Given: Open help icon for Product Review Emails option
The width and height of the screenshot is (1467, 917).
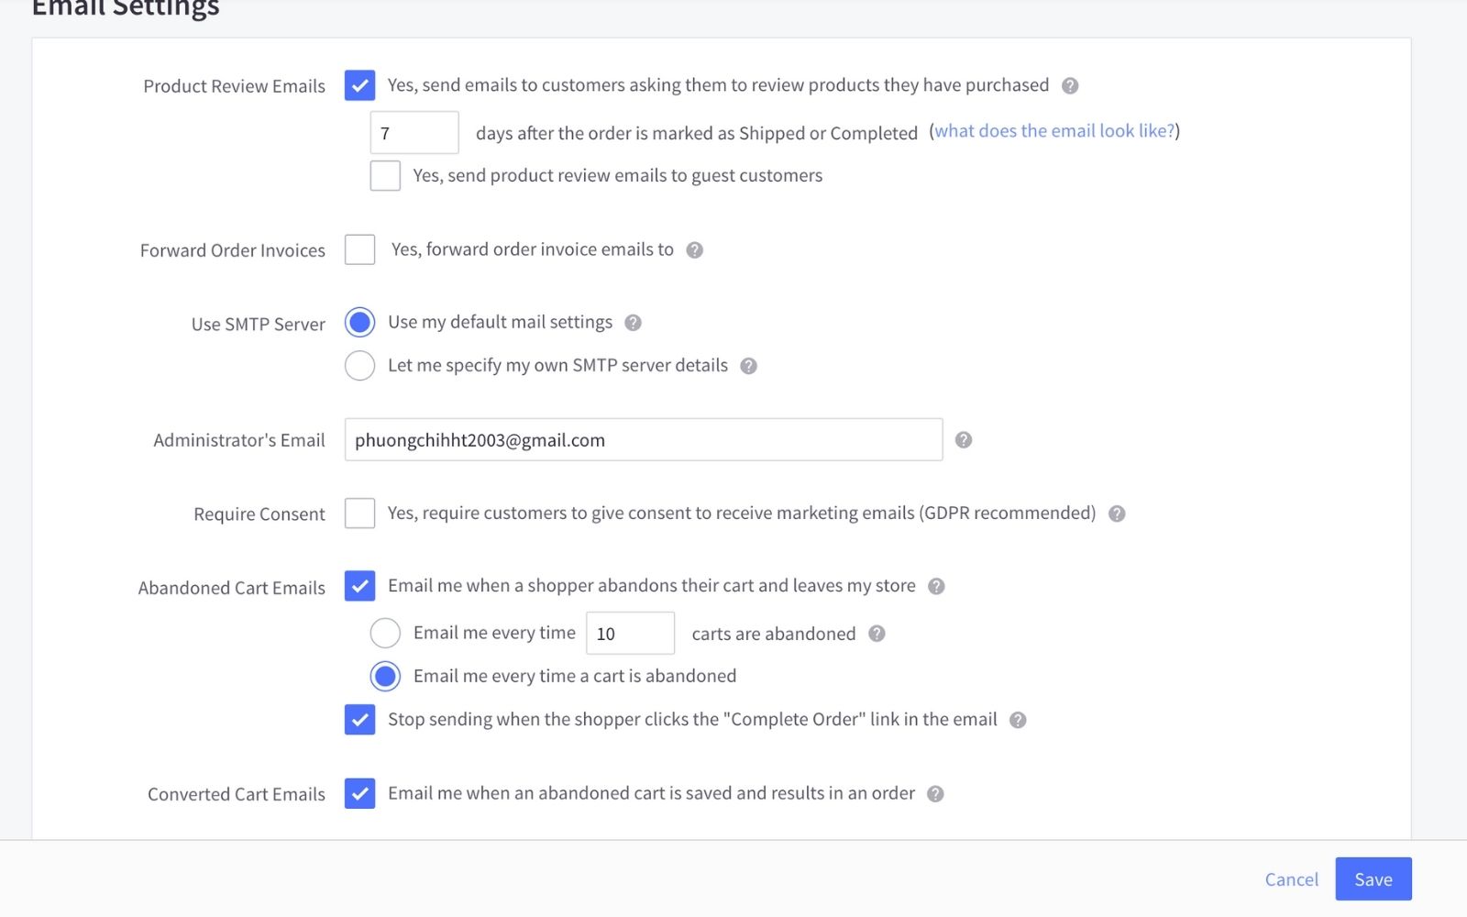Looking at the screenshot, I should pos(1070,86).
